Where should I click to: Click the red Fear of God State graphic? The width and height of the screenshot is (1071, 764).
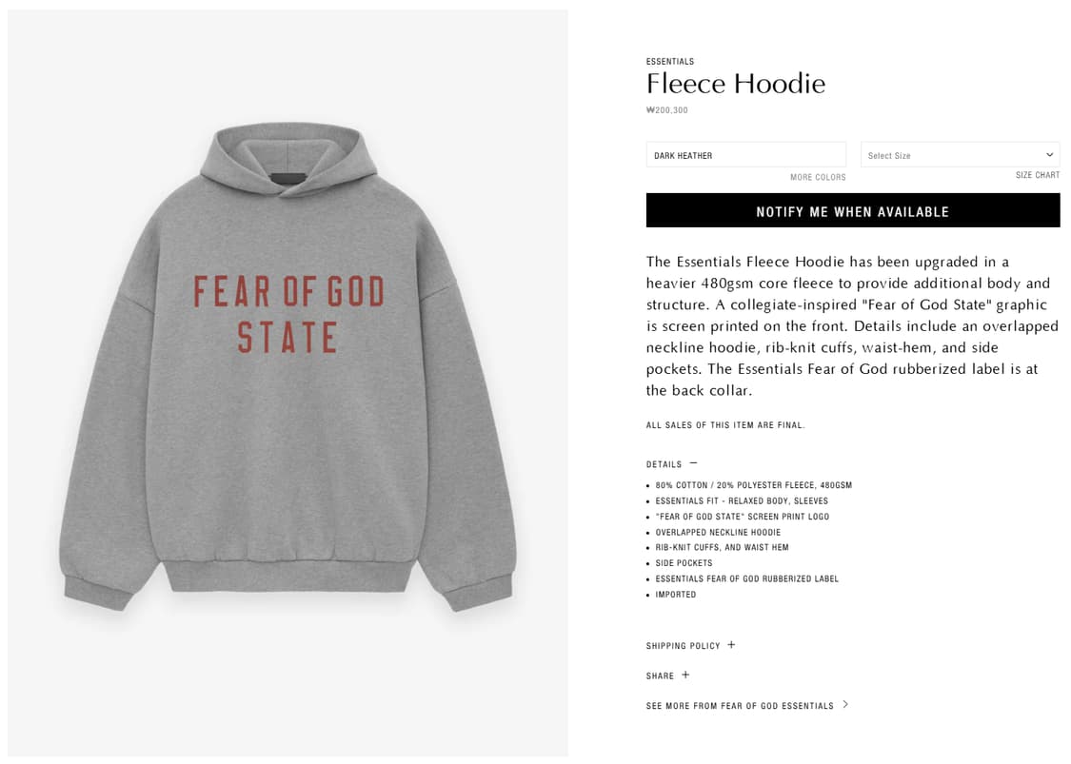288,314
